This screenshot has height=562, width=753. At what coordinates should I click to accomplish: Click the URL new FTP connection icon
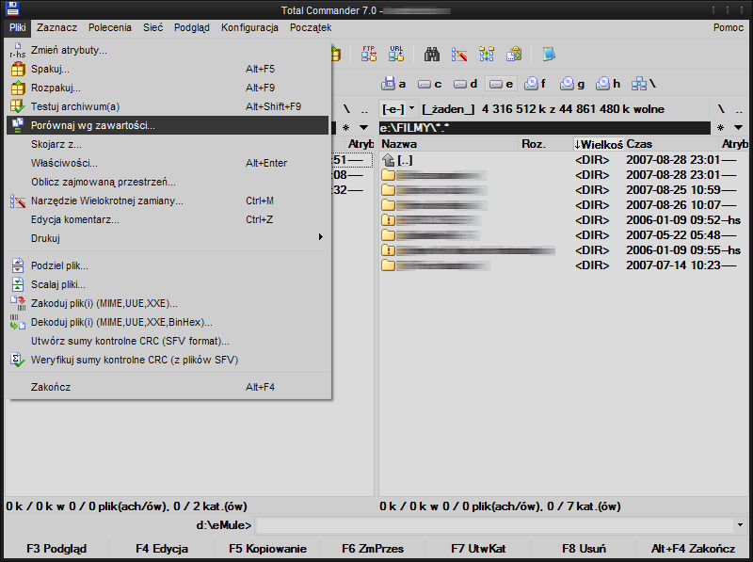(396, 54)
